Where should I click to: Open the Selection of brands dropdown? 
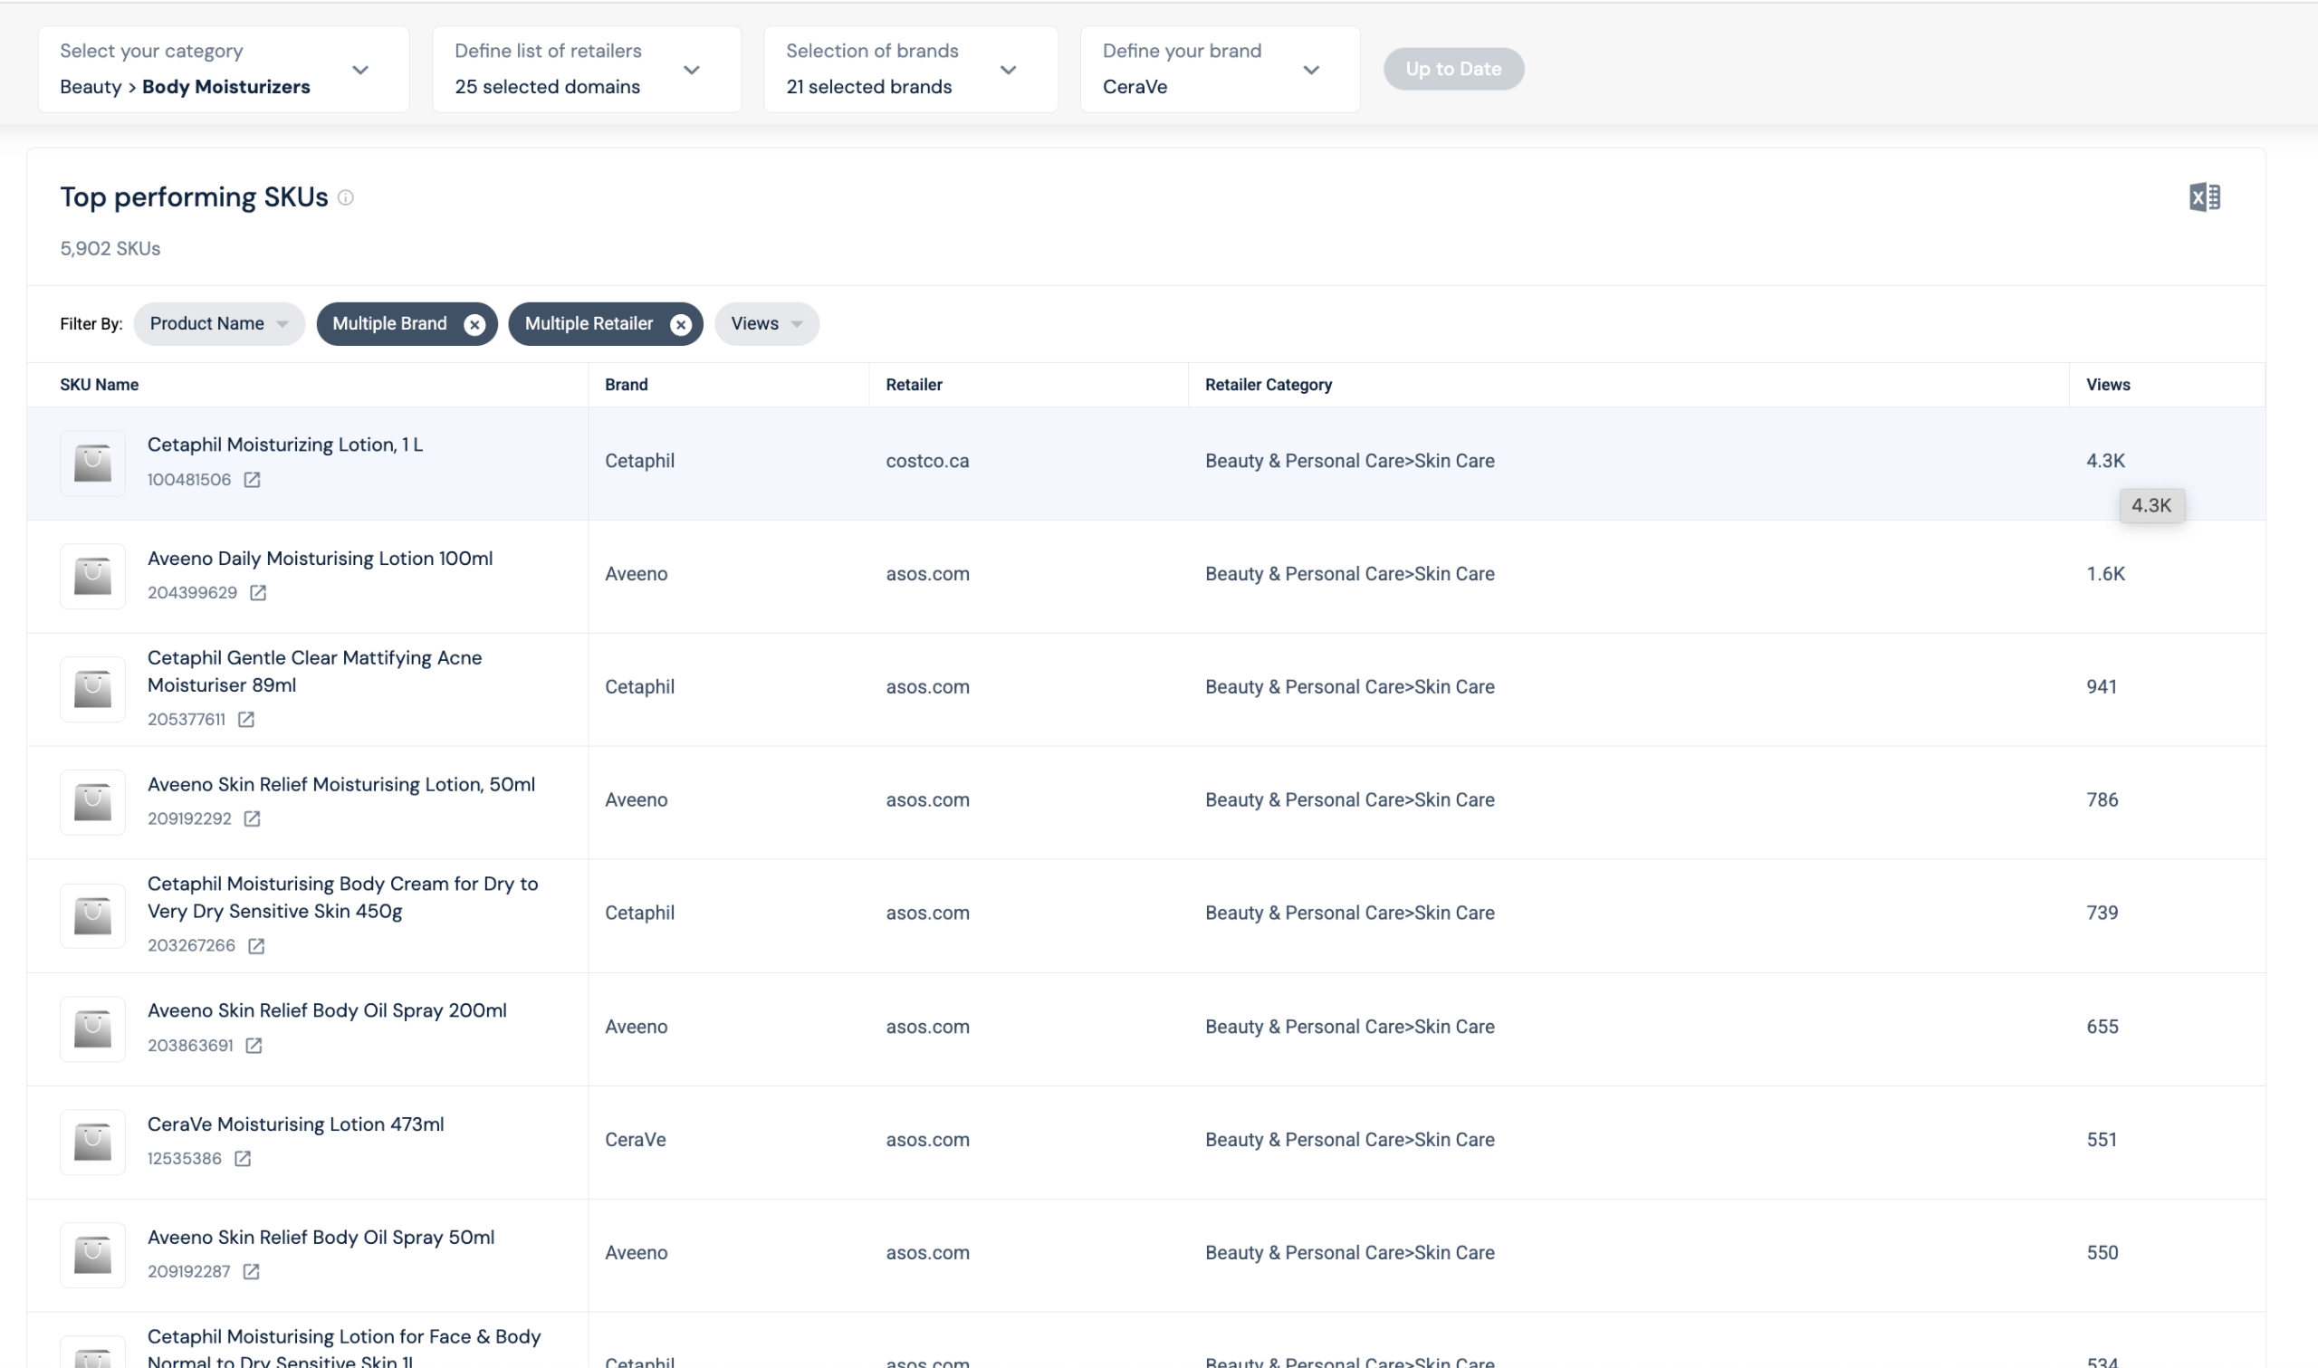coord(1010,69)
